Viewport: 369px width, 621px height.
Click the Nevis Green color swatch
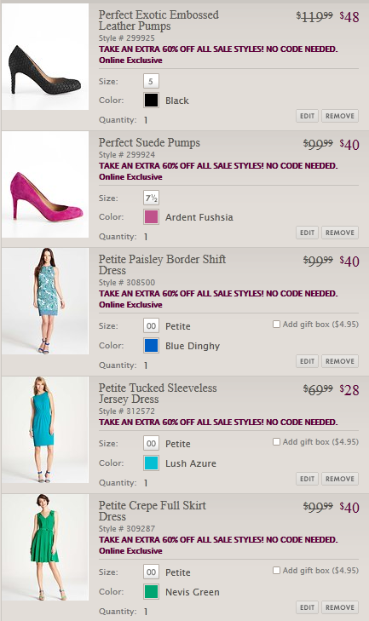151,592
